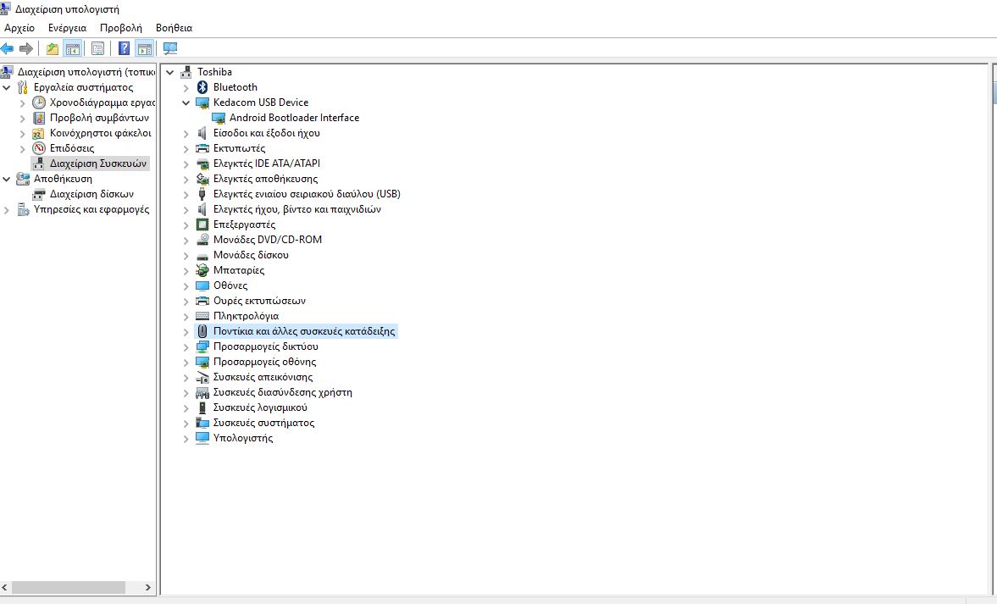Click the blue Back arrow in toolbar
997x604 pixels.
[x=8, y=48]
